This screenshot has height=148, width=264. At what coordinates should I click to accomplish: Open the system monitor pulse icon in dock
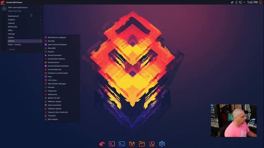pyautogui.click(x=152, y=144)
